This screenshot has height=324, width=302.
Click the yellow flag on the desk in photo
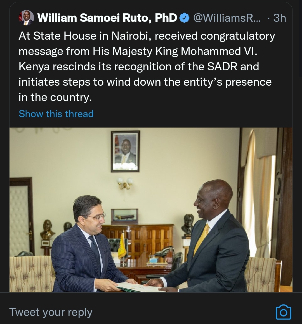(122, 246)
